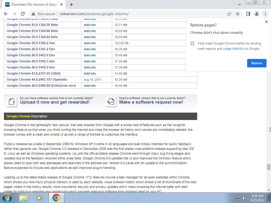
Task: Click the volume speaker tray icon
Action: tap(244, 198)
